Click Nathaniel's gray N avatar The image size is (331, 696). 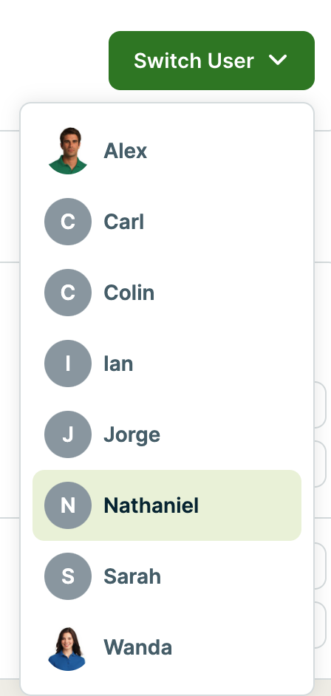(68, 505)
